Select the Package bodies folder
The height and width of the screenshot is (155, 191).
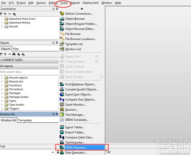(x=17, y=97)
